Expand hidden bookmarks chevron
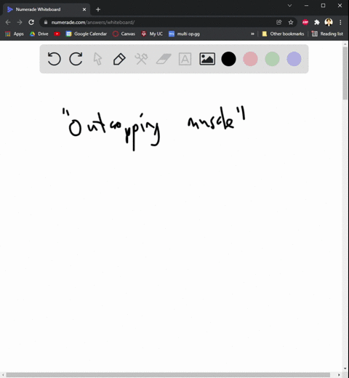 point(252,34)
